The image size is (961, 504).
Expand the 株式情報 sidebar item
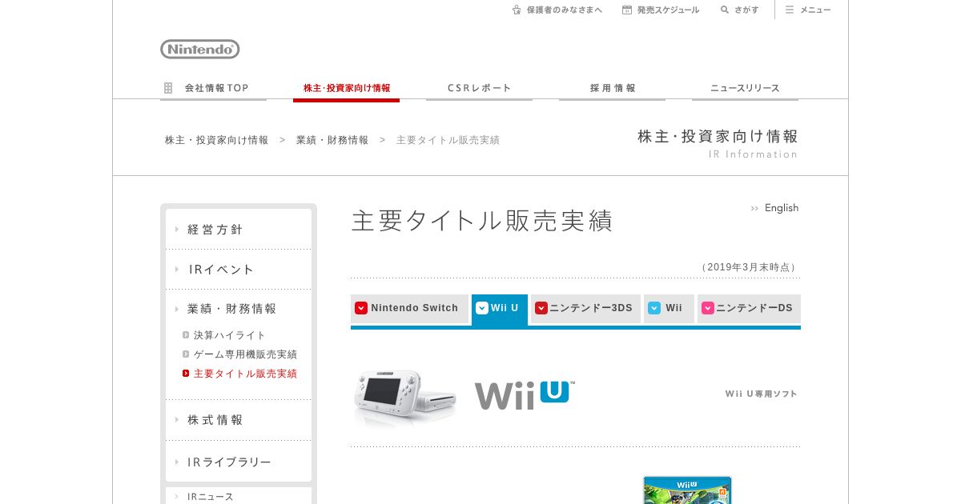pyautogui.click(x=239, y=420)
